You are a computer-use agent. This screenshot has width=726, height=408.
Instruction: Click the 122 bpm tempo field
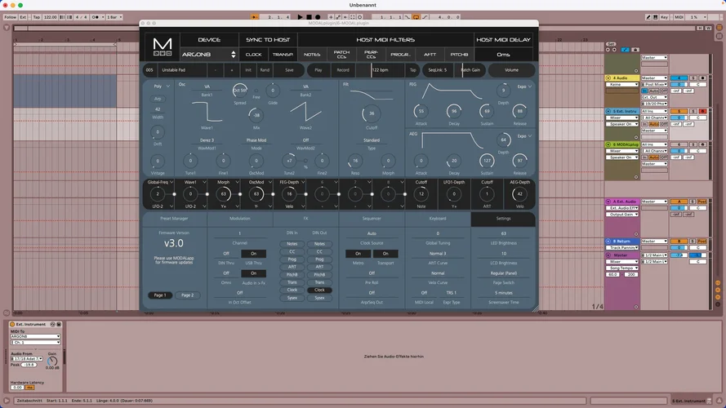click(380, 70)
